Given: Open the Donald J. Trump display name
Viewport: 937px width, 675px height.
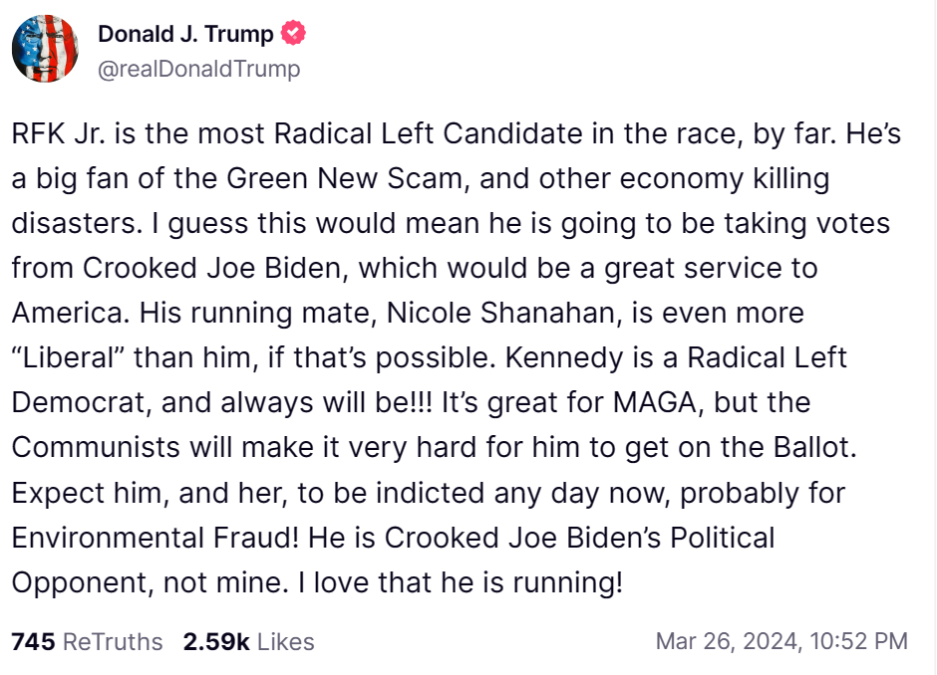Looking at the screenshot, I should pos(185,34).
